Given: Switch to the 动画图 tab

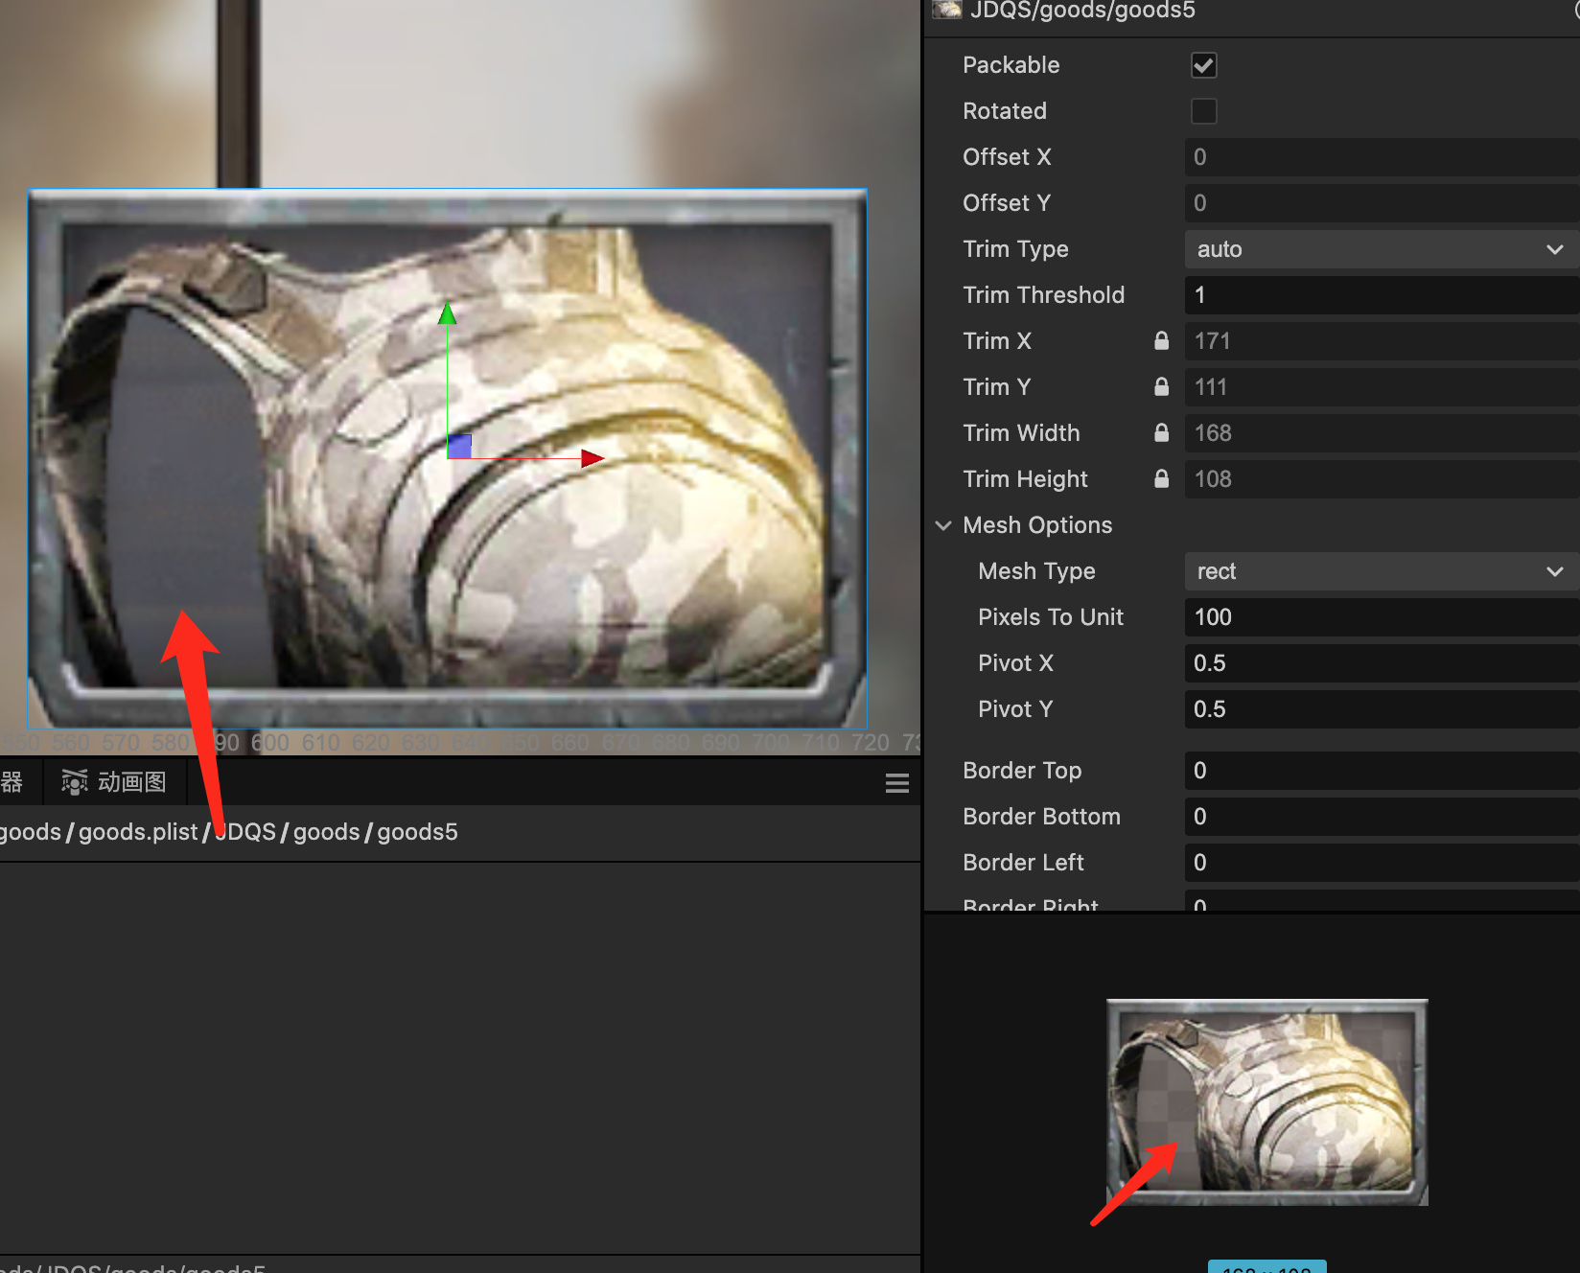Looking at the screenshot, I should click(x=114, y=782).
